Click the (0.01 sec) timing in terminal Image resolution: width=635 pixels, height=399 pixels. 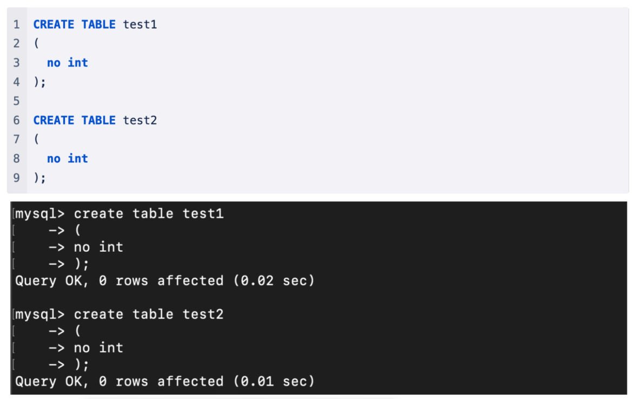(274, 382)
